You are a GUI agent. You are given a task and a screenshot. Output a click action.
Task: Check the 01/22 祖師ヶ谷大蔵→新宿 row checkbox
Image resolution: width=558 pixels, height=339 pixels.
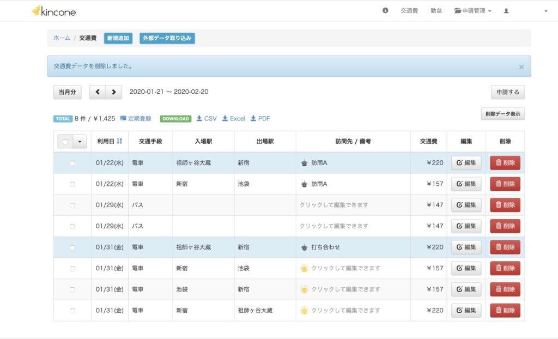72,163
